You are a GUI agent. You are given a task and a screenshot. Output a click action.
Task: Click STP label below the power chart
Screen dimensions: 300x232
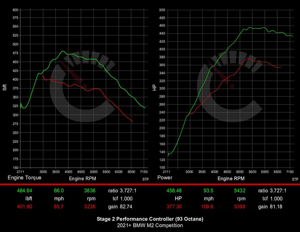[x=295, y=179]
